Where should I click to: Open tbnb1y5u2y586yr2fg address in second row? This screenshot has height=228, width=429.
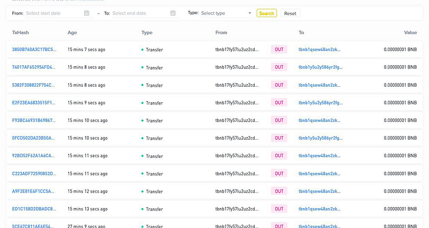320,67
